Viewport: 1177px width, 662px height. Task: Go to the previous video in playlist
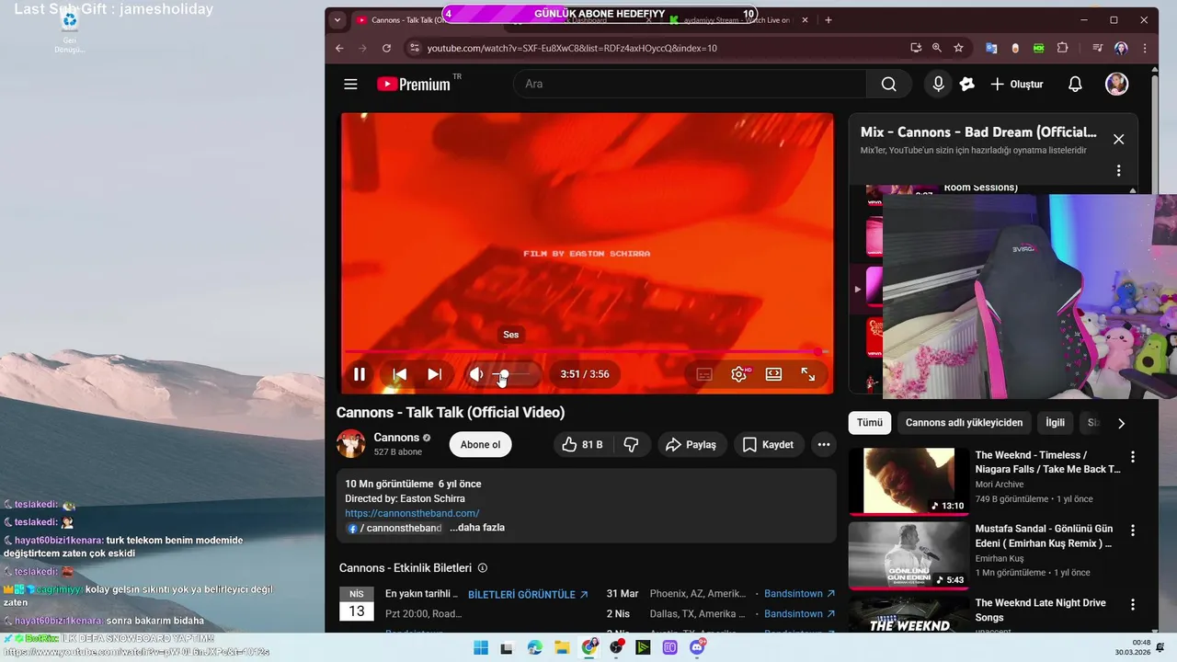click(400, 374)
